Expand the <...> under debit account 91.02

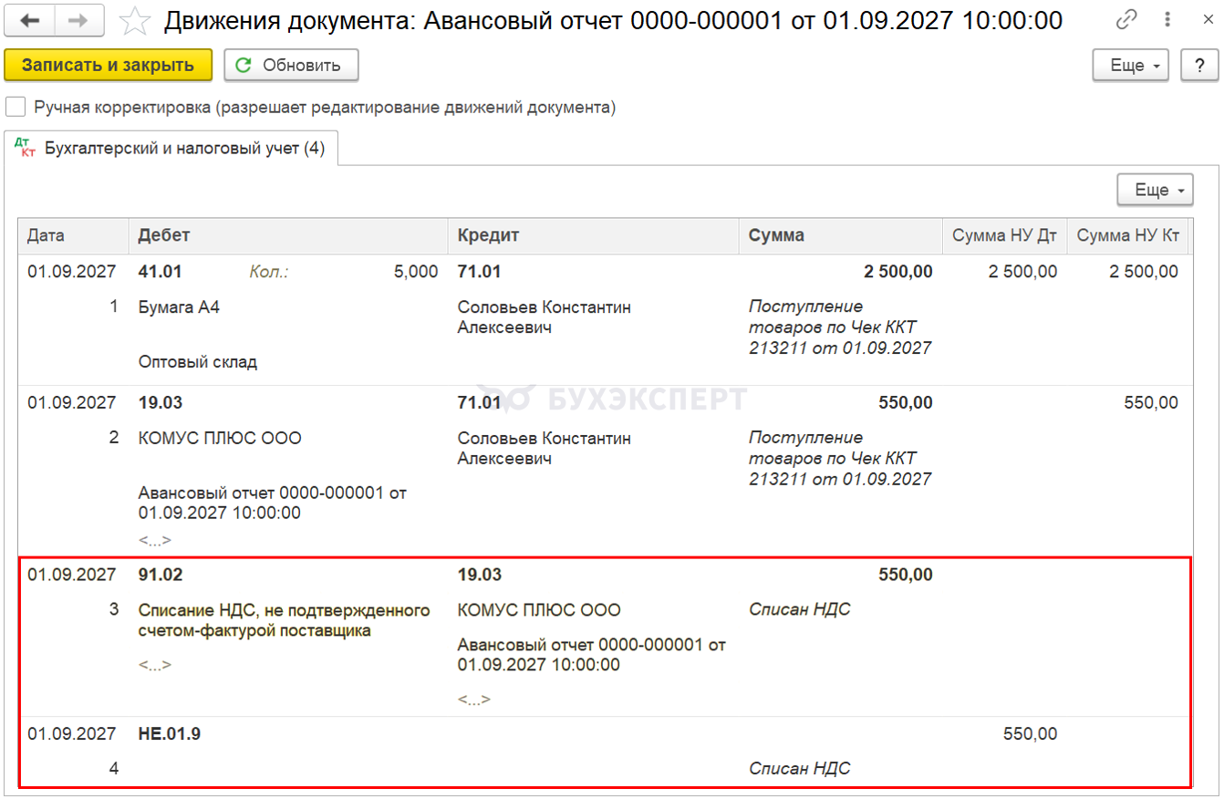pyautogui.click(x=155, y=665)
